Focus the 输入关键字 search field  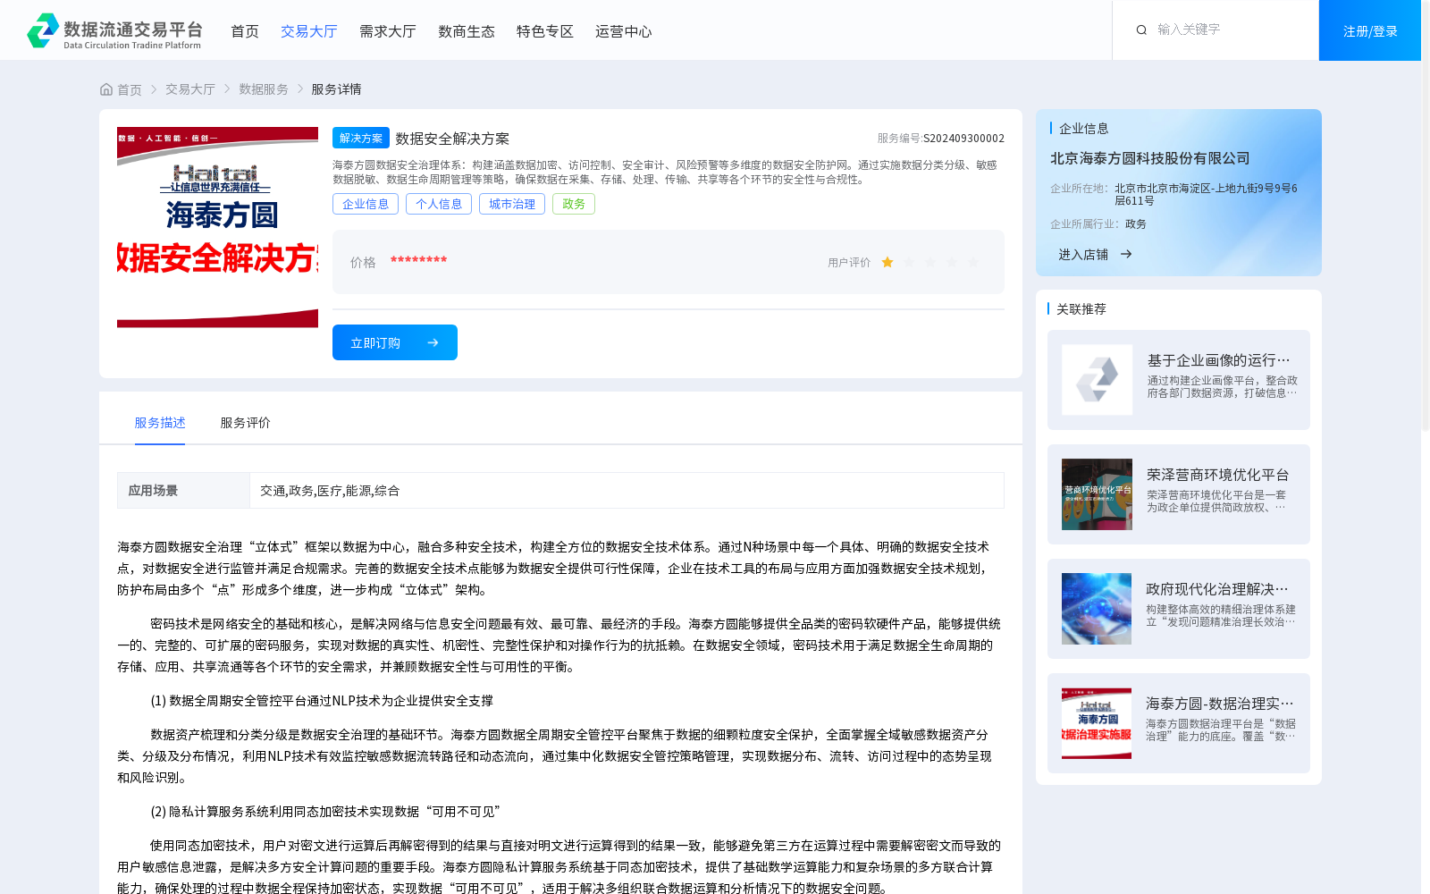[1229, 30]
